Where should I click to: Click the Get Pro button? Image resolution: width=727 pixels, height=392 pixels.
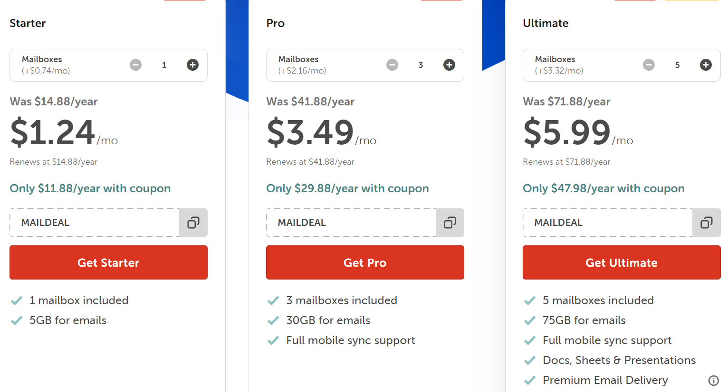pos(365,262)
